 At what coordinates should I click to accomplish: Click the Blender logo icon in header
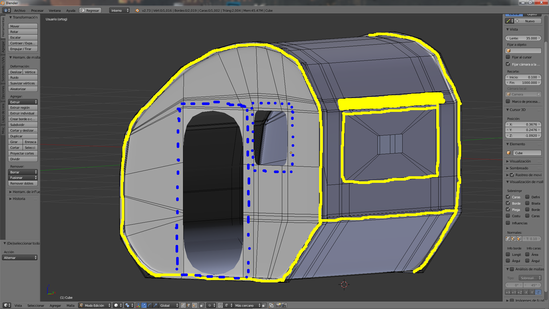pyautogui.click(x=137, y=10)
